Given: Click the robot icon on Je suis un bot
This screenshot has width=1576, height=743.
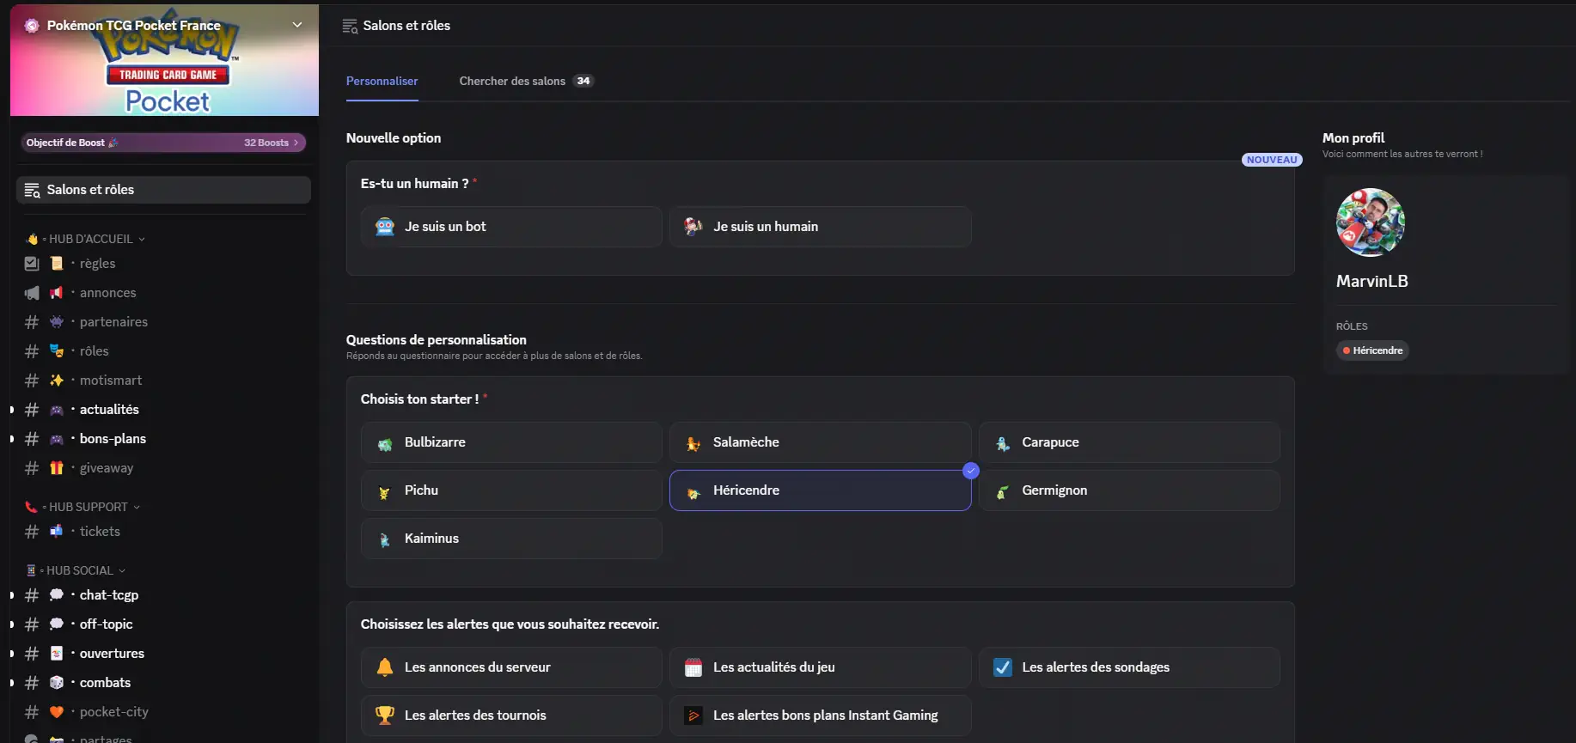Looking at the screenshot, I should tap(385, 227).
